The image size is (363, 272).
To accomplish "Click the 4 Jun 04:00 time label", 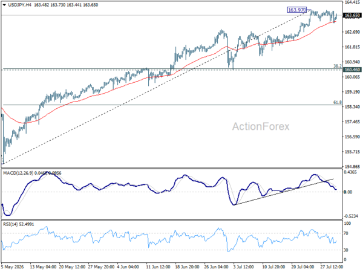I will coord(128,267).
